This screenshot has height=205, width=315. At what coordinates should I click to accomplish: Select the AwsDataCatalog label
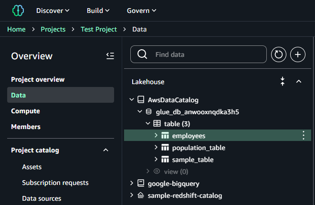173,100
